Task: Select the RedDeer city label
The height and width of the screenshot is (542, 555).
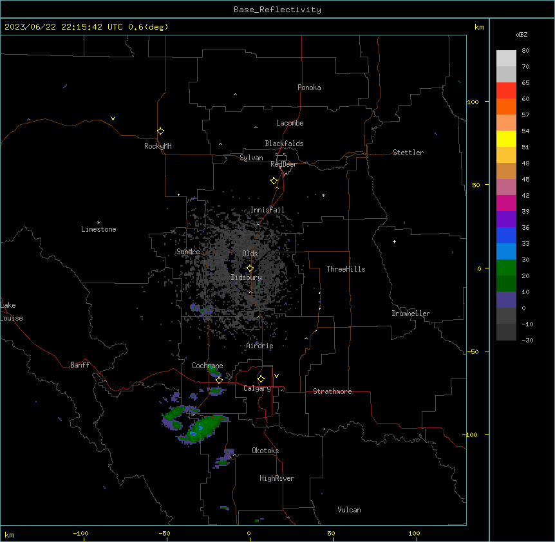Action: [x=283, y=164]
